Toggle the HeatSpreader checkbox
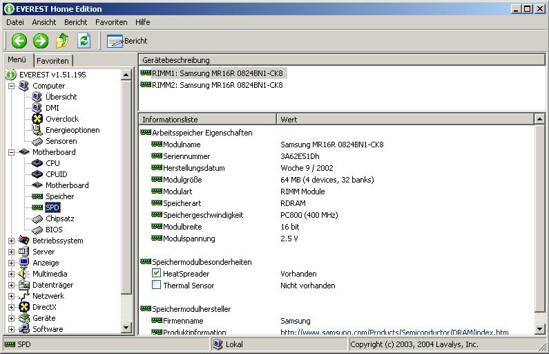The width and height of the screenshot is (549, 354). (156, 272)
